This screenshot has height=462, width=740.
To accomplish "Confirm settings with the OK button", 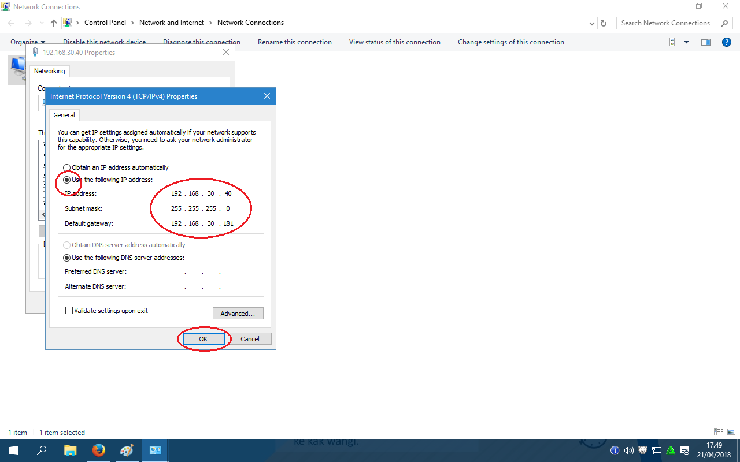I will (203, 339).
